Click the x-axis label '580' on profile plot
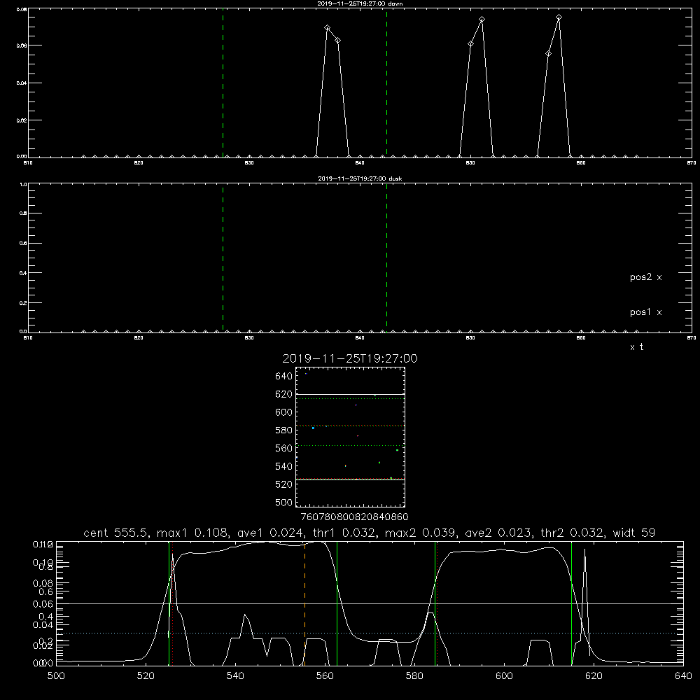This screenshot has height=700, width=700. 414,676
